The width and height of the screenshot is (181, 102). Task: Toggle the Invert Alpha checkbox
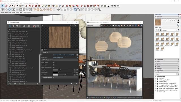[x=54, y=65]
